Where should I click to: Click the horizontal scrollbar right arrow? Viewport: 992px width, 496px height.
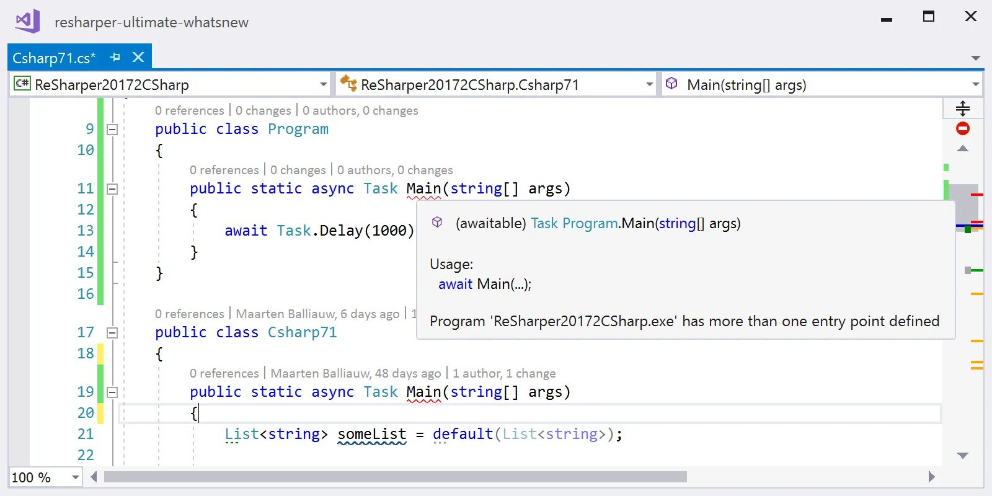click(931, 477)
